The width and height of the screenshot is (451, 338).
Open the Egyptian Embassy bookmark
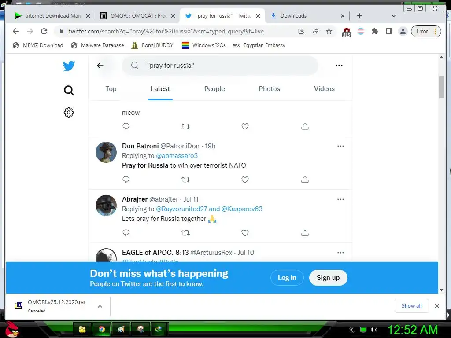pyautogui.click(x=259, y=45)
